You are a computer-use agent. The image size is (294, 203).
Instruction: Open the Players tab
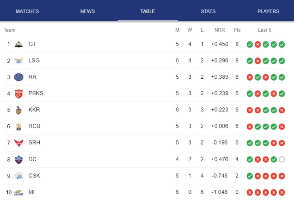[x=268, y=11]
